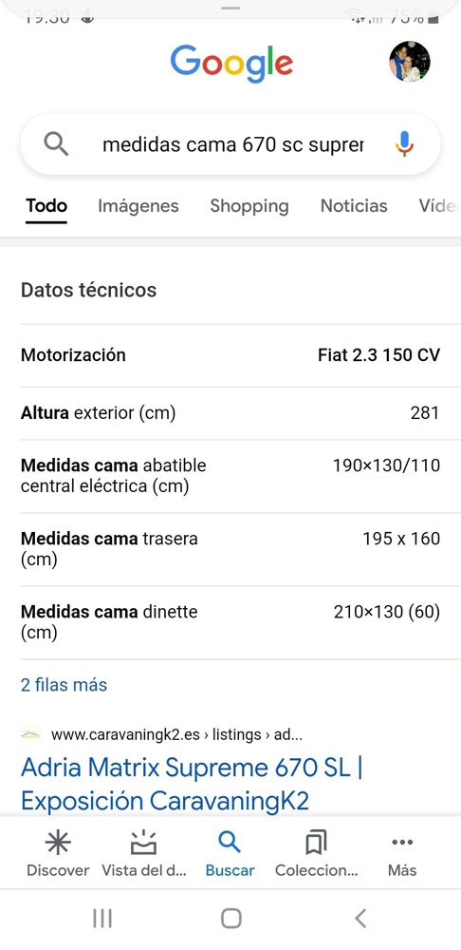Focus the search query text field
The image size is (461, 950).
point(233,145)
